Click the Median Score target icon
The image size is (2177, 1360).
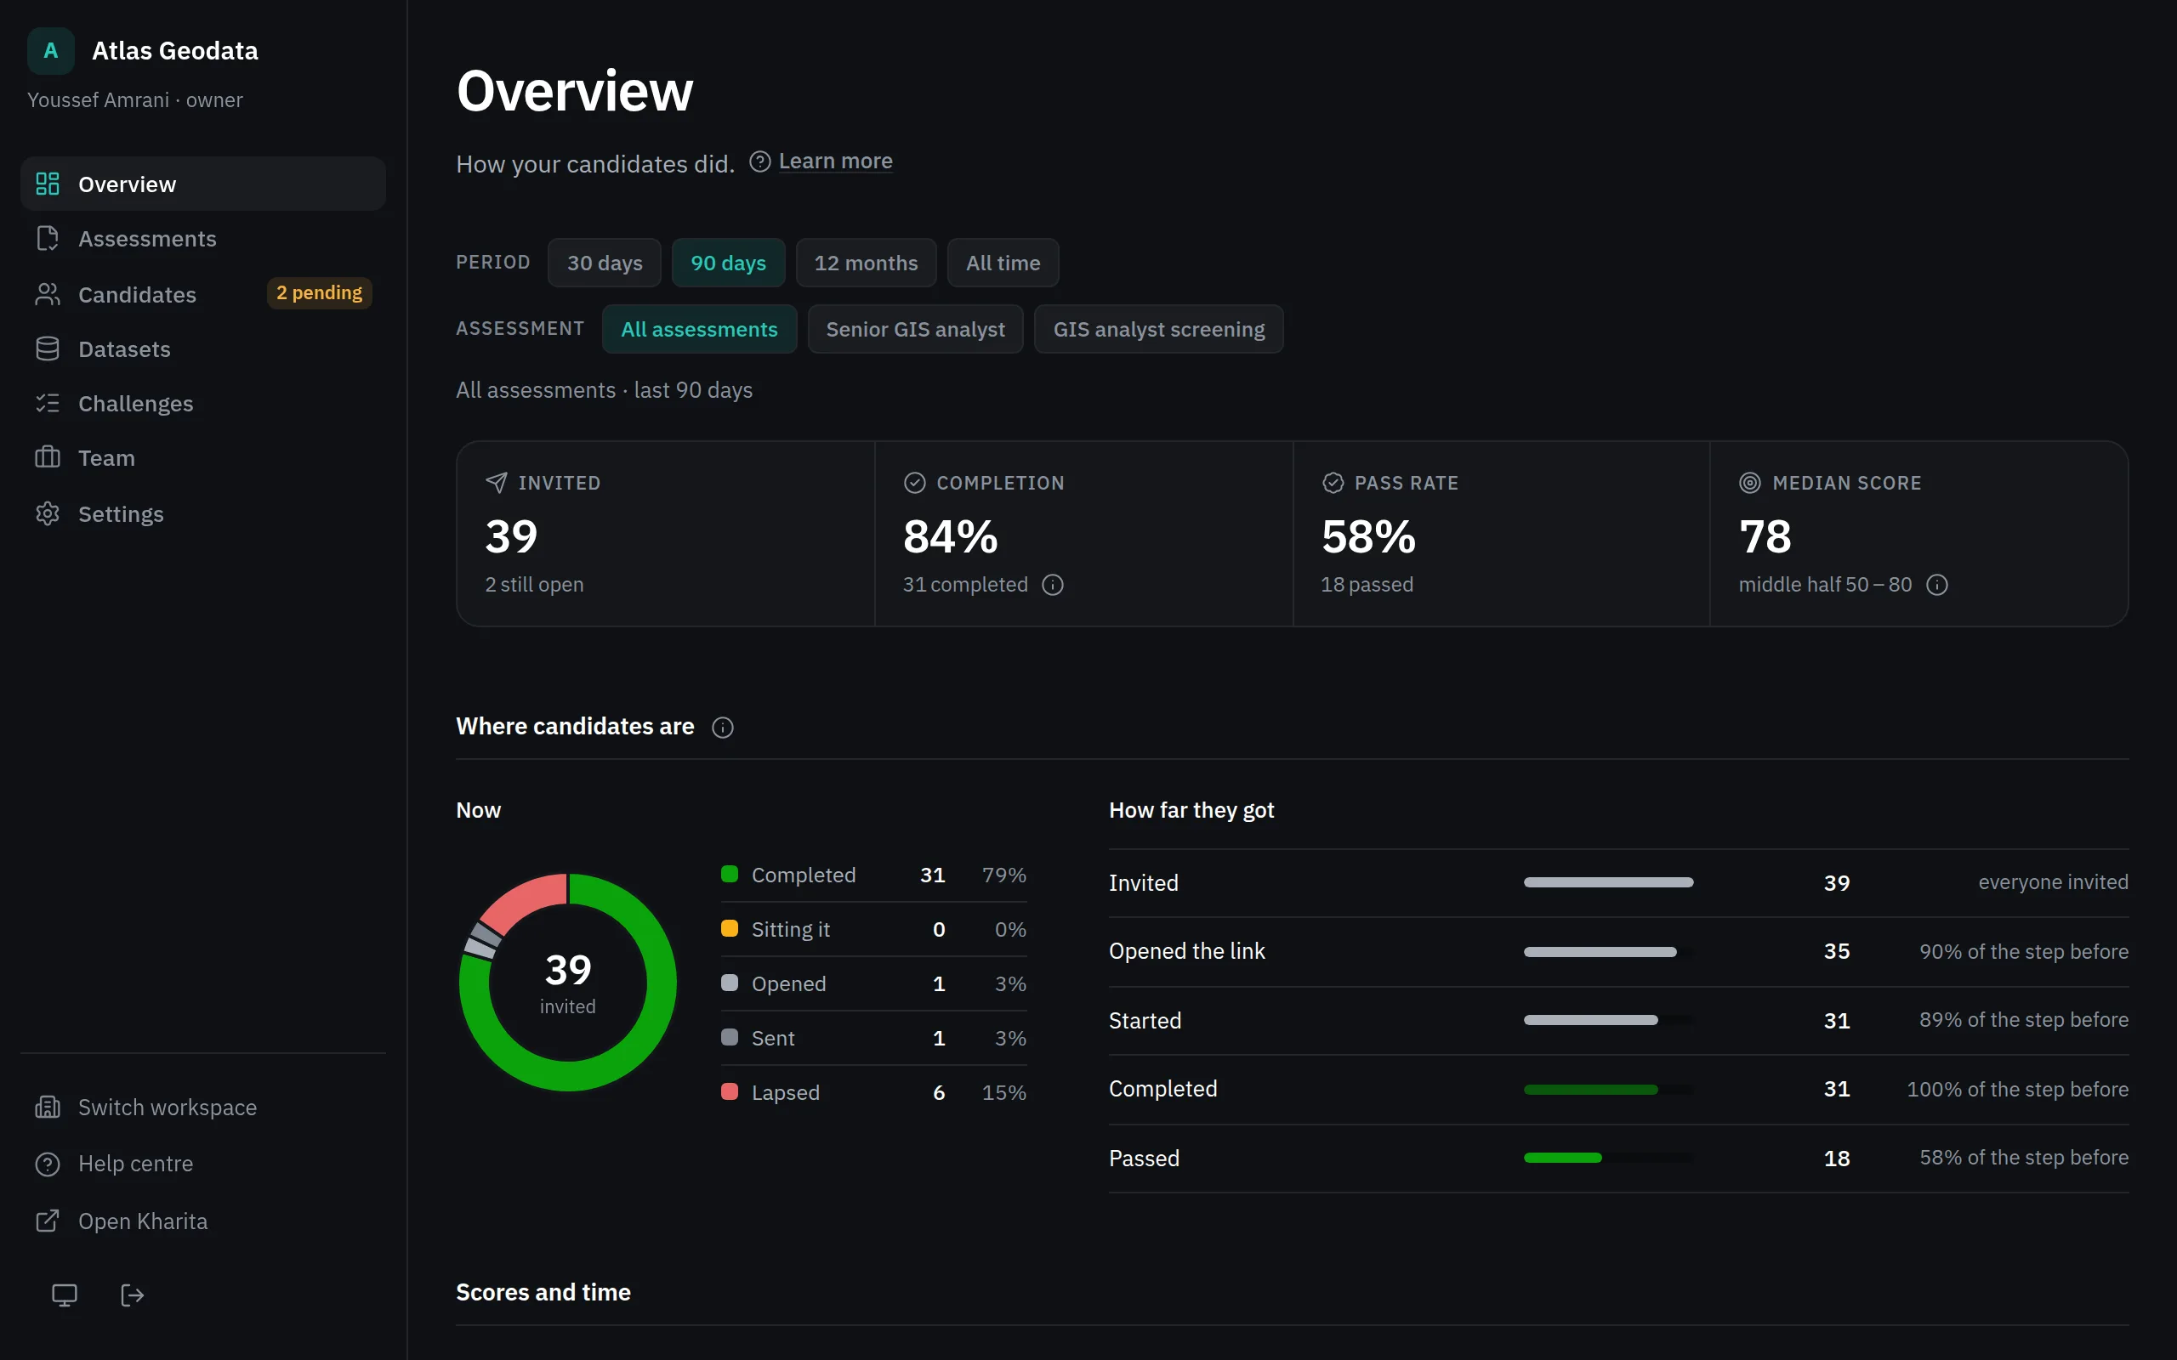tap(1750, 482)
